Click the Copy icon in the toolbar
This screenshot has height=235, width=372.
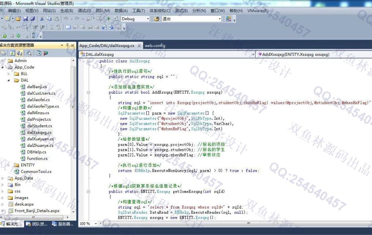coord(49,19)
